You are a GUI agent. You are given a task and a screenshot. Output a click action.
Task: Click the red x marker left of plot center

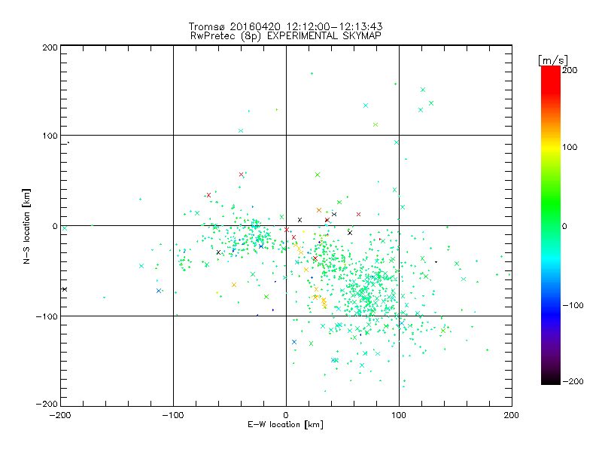point(208,195)
